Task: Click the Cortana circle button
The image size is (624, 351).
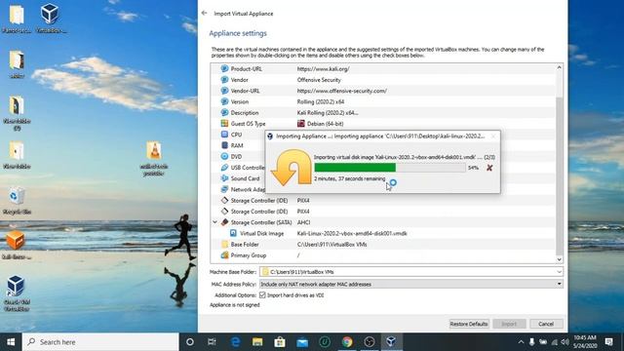Action: [x=190, y=342]
